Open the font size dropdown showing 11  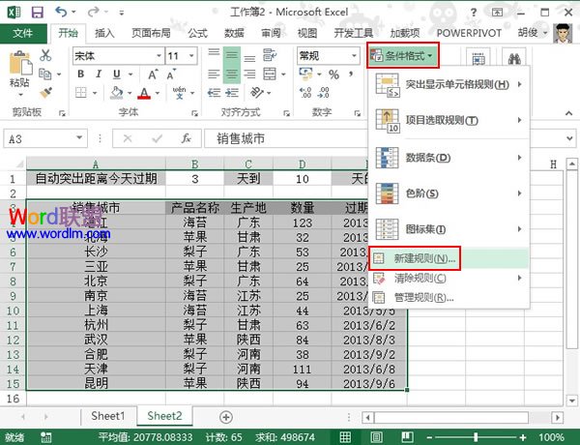180,56
